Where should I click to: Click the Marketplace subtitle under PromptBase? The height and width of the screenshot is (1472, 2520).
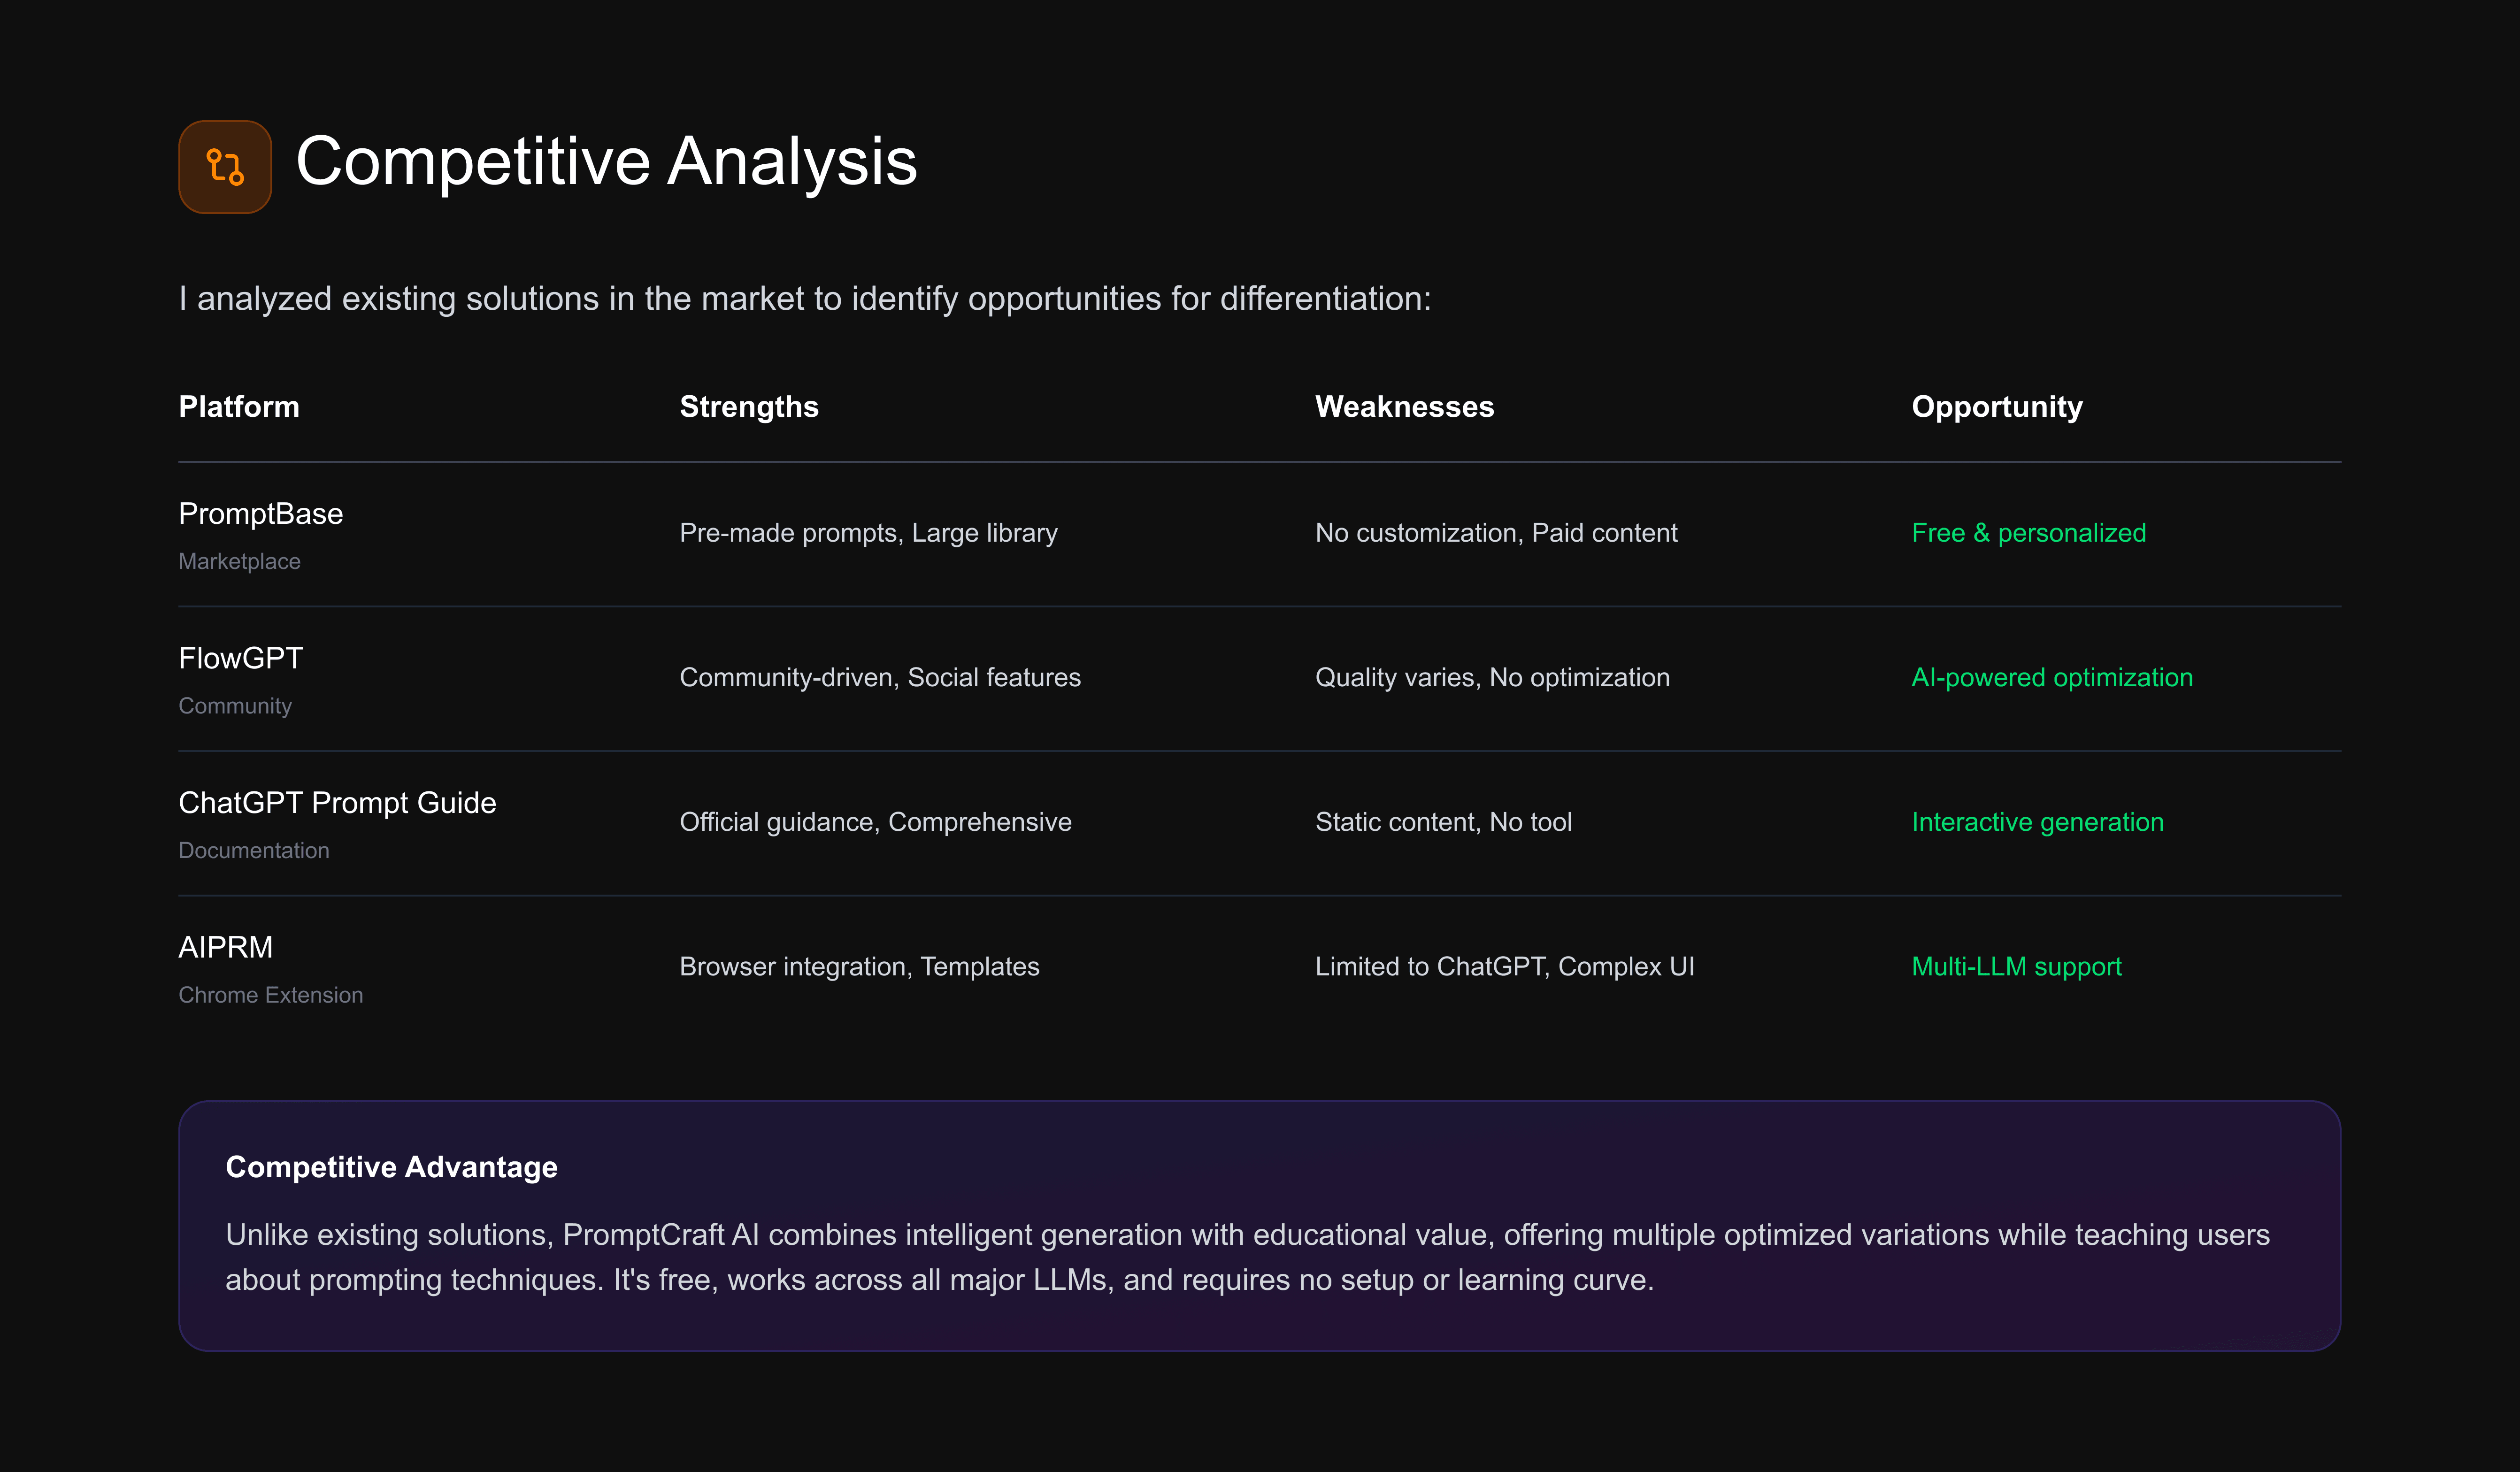coord(239,562)
